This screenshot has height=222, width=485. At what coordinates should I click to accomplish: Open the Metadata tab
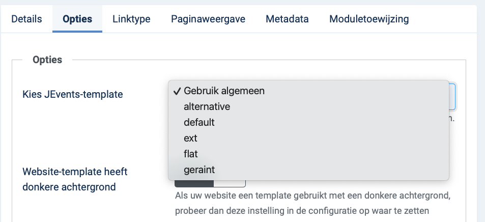[287, 19]
